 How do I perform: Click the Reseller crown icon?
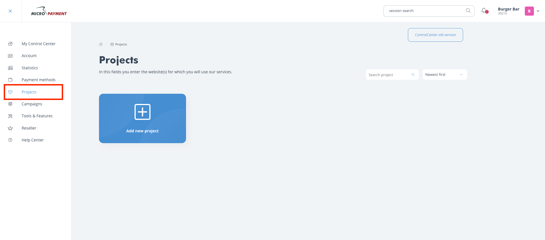(10, 128)
